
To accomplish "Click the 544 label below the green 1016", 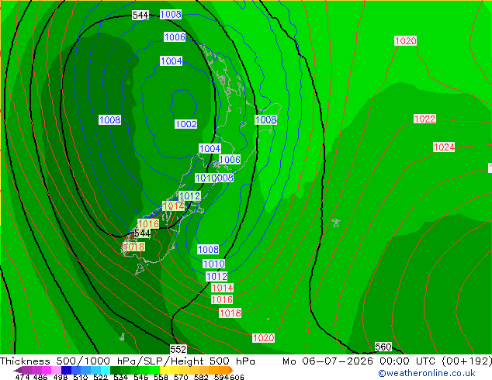I will (x=142, y=233).
